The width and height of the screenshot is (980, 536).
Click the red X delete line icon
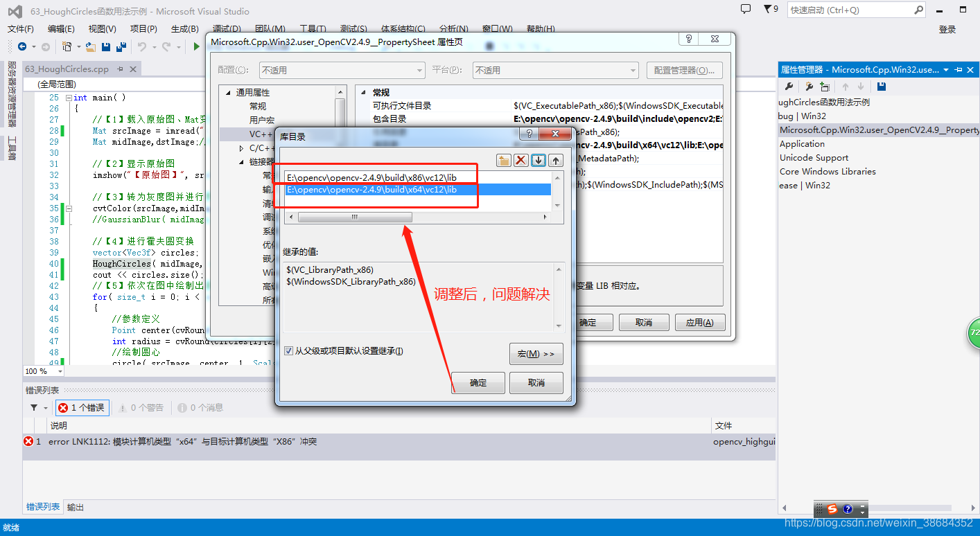521,161
